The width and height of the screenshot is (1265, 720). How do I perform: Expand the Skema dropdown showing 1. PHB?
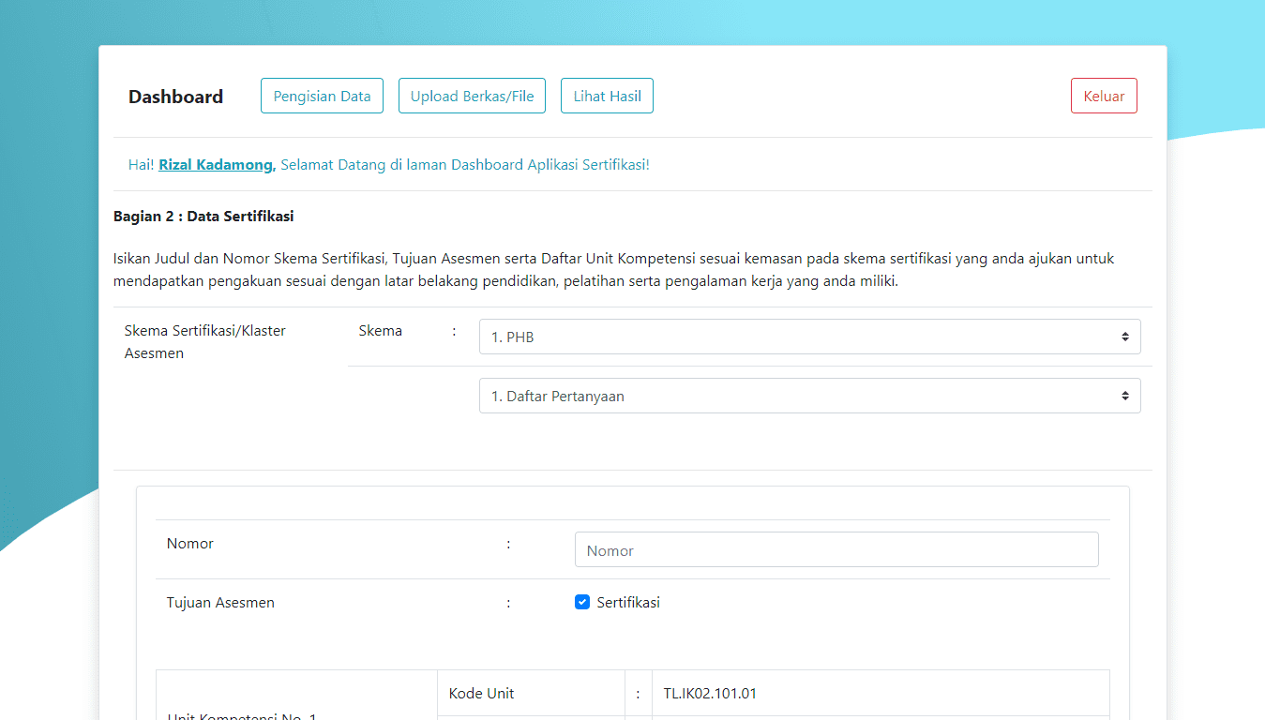tap(797, 337)
